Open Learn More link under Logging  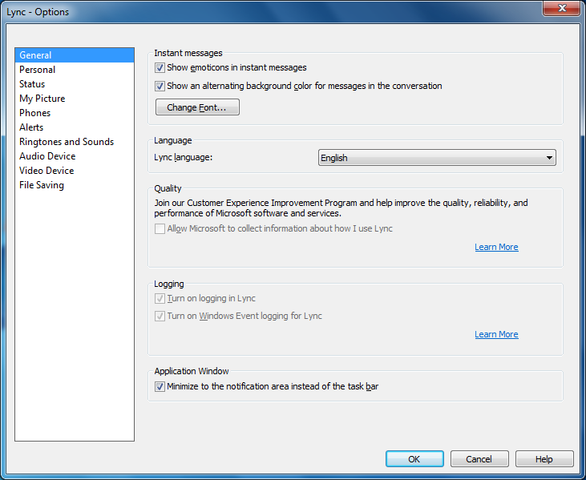click(x=496, y=334)
